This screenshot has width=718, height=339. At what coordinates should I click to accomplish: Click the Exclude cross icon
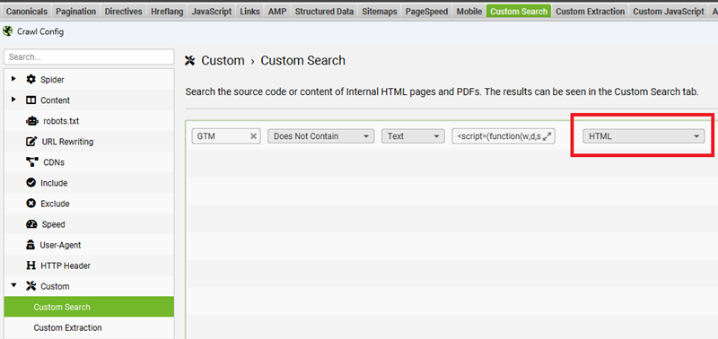[31, 204]
